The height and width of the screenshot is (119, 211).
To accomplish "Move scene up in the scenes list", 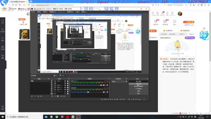I will [x=38, y=96].
